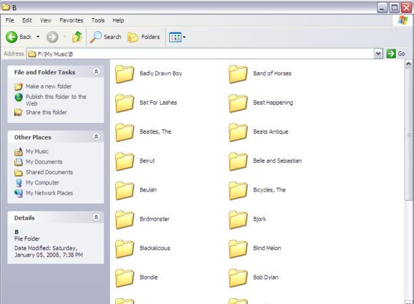Expand the Address bar dropdown list
Viewport: 414px width, 304px height.
pos(378,54)
